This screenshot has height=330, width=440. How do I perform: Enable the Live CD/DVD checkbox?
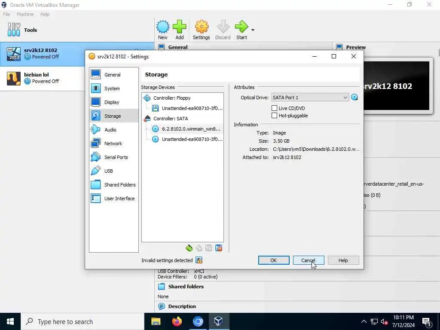[x=275, y=108]
